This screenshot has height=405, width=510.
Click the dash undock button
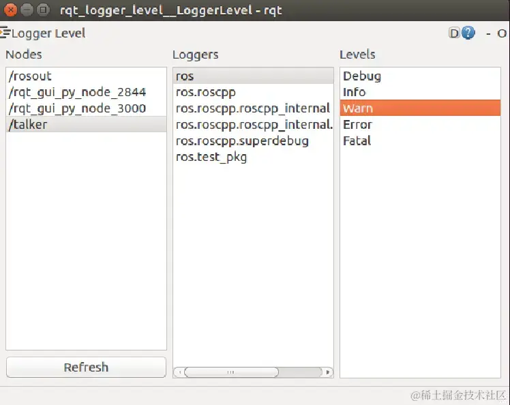pyautogui.click(x=488, y=33)
